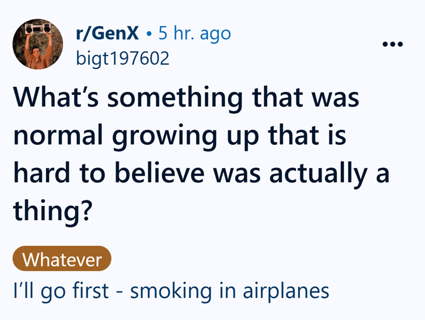Viewport: 425px width, 320px height.
Task: Click the "5 hr. ago" timestamp
Action: (x=194, y=34)
